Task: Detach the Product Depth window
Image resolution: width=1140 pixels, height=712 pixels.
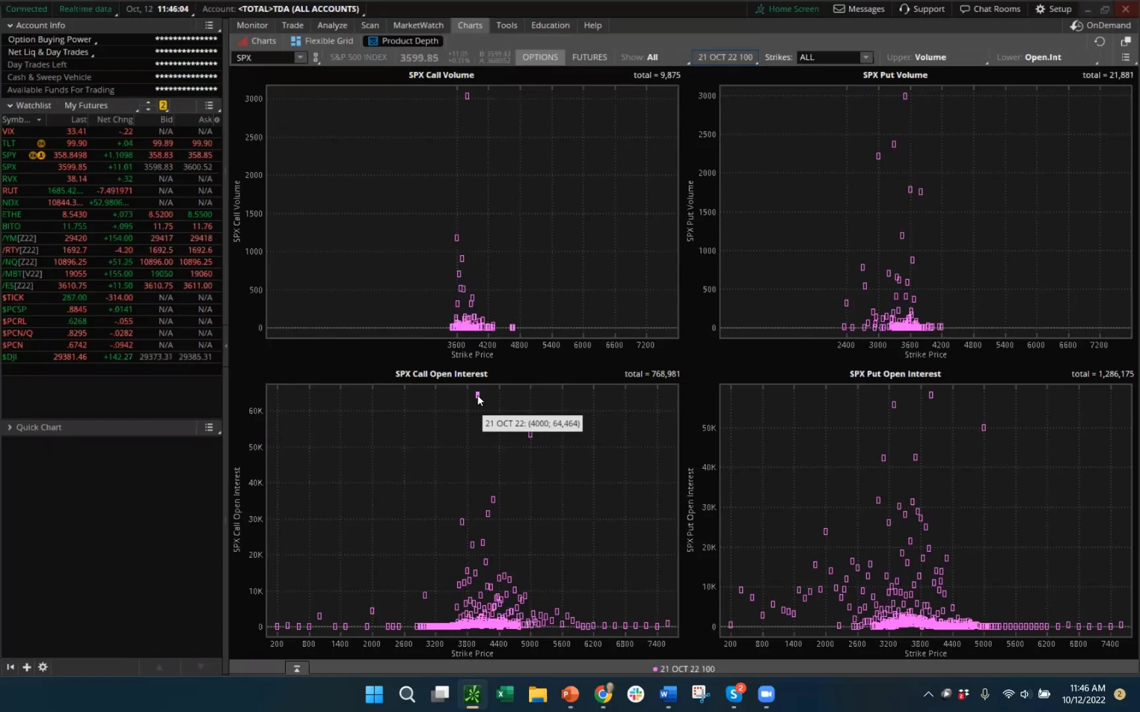Action: pyautogui.click(x=1125, y=41)
